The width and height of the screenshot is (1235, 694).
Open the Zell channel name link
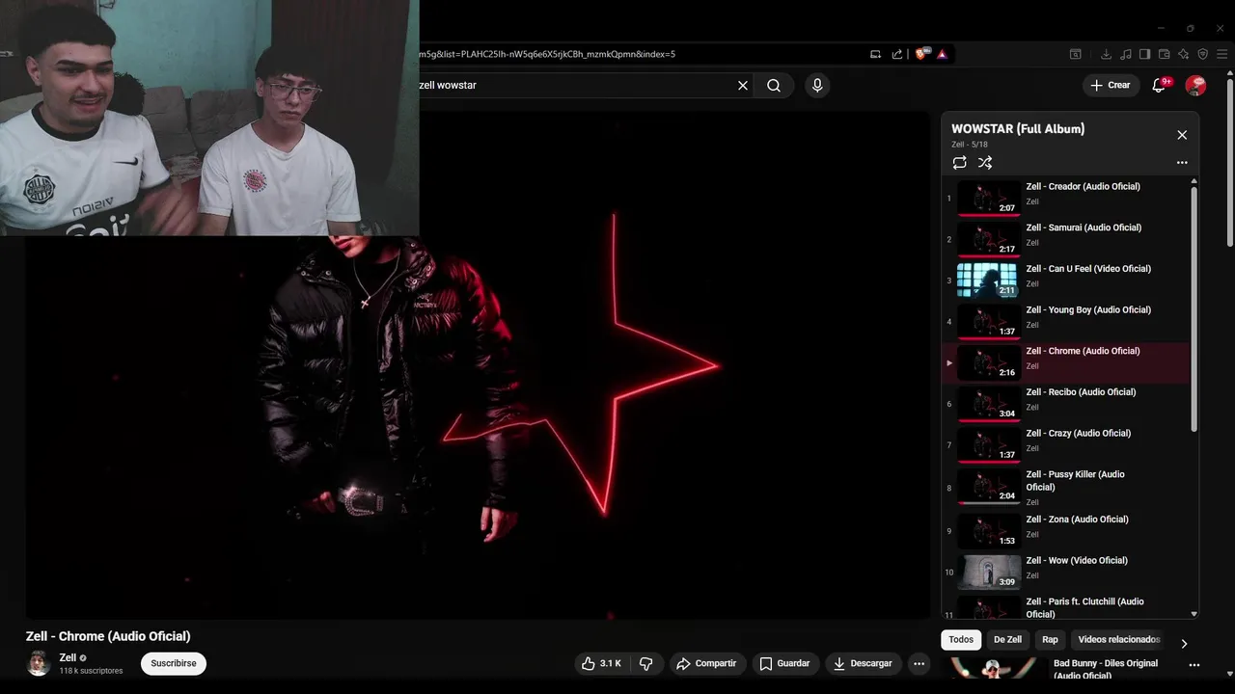point(68,657)
